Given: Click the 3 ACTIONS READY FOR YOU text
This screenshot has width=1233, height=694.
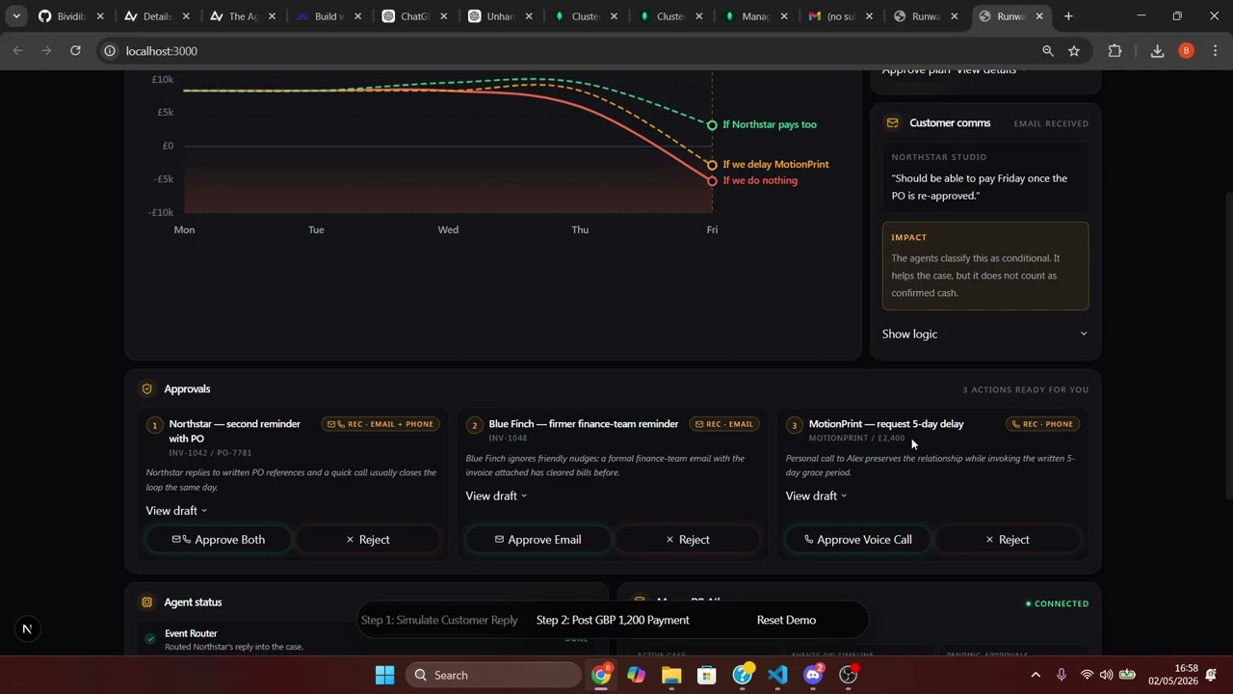Looking at the screenshot, I should 1026,389.
